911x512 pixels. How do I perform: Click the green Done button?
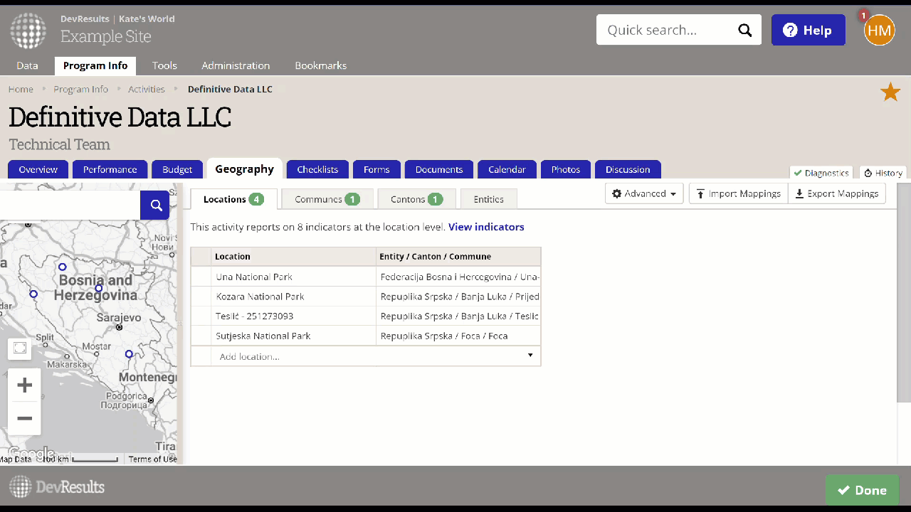(x=862, y=490)
